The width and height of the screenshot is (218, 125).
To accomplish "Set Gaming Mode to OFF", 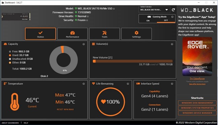I will (166, 20).
